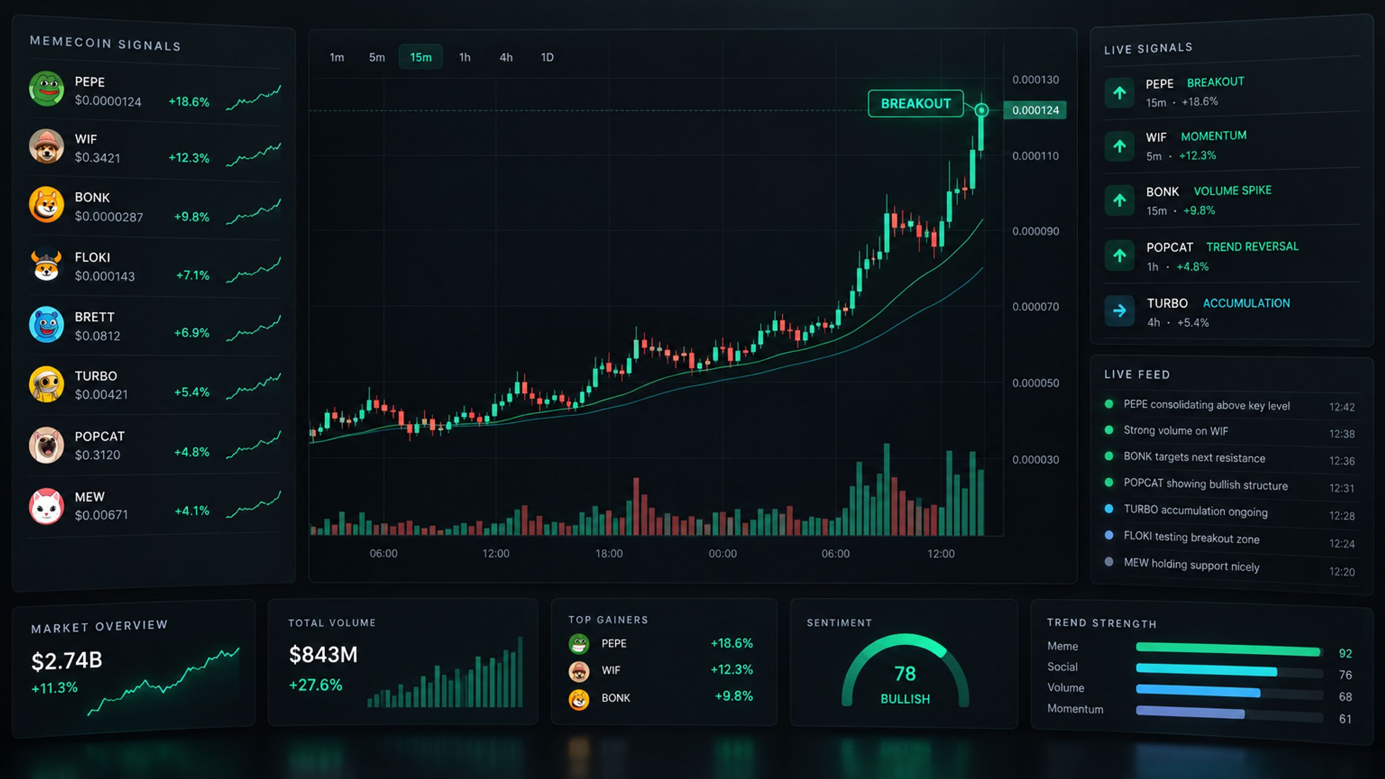Click the BREAKOUT label on the chart
The height and width of the screenshot is (779, 1385).
pyautogui.click(x=916, y=103)
